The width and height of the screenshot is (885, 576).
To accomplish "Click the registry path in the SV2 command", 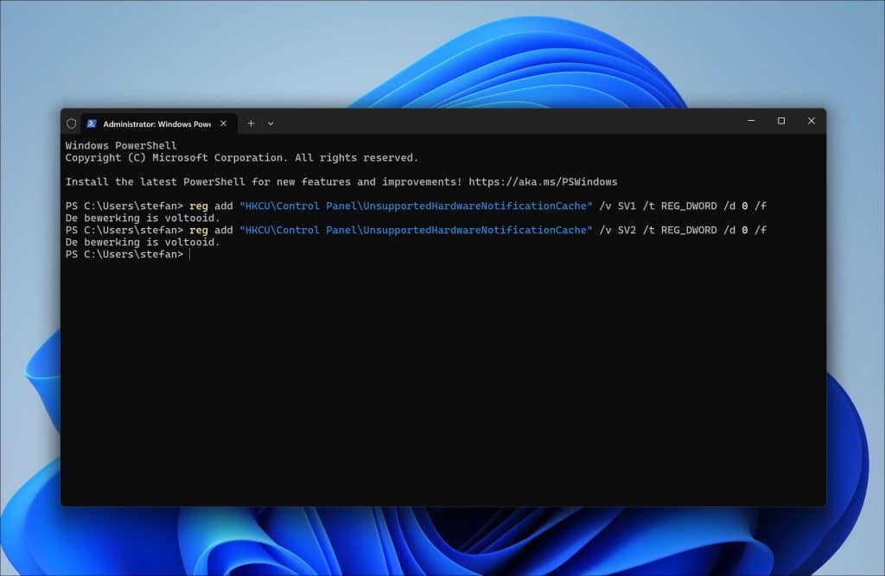I will (416, 231).
